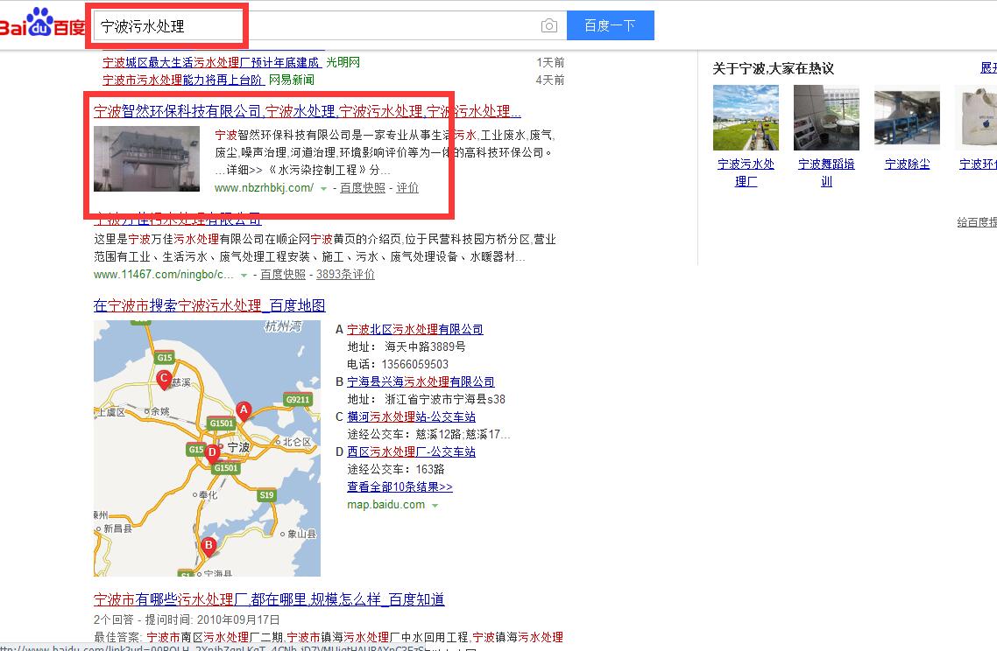Open the map.baidu.com URL link
Viewport: 997px width, 651px height.
[x=386, y=505]
